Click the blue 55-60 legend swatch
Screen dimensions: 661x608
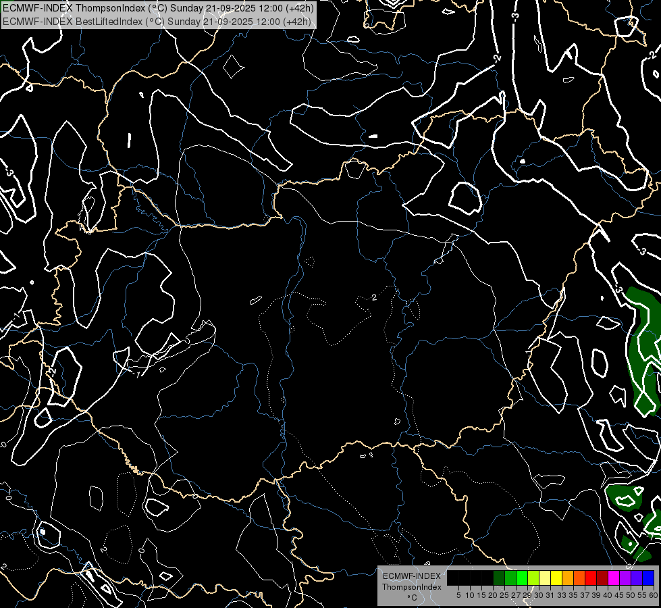(648, 578)
